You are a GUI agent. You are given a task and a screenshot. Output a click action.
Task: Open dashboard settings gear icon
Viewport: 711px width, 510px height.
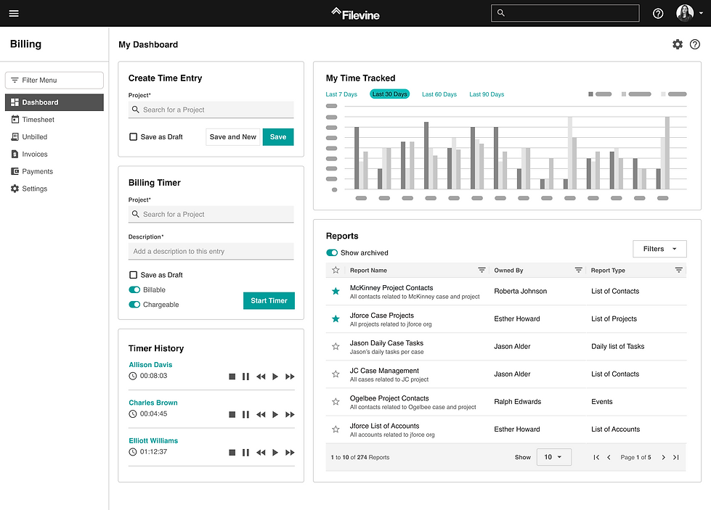point(677,44)
